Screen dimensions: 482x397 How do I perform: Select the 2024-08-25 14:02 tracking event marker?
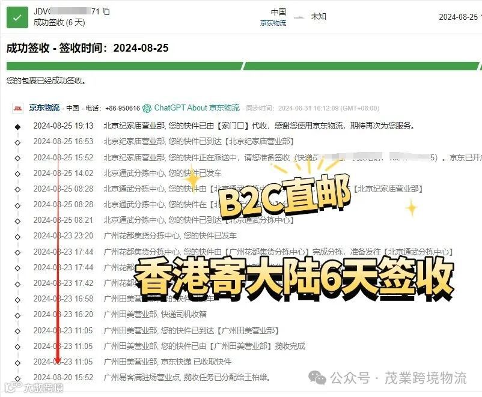click(17, 174)
